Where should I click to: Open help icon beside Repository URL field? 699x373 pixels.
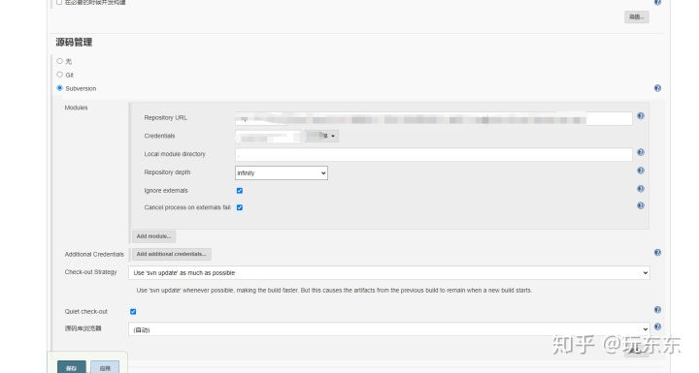(641, 115)
